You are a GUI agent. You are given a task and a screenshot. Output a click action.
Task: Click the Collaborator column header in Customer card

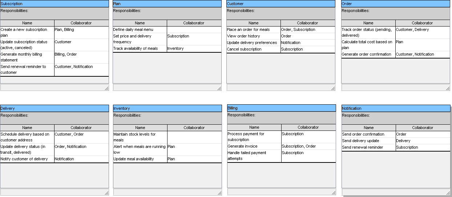(x=307, y=23)
